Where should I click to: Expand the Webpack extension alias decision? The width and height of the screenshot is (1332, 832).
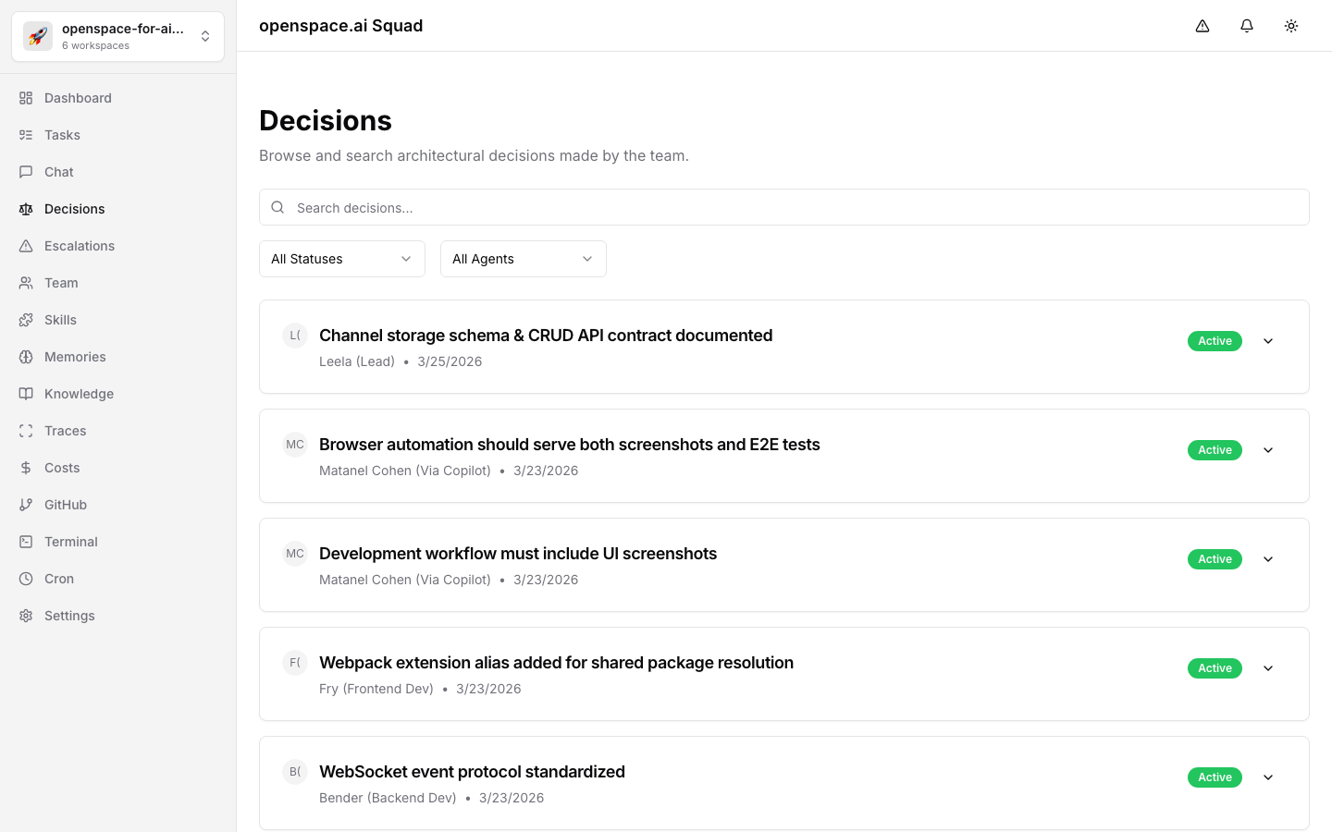point(1268,668)
